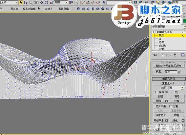Select the Move tool
This screenshot has height=135, width=186.
point(41,2)
